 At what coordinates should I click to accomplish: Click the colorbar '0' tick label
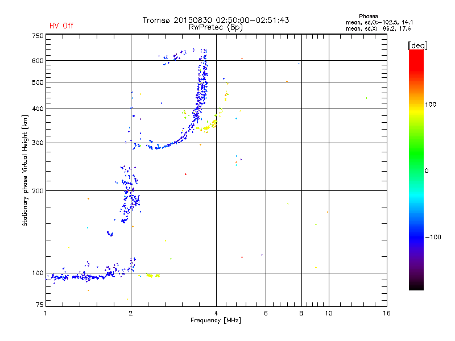[x=426, y=171]
